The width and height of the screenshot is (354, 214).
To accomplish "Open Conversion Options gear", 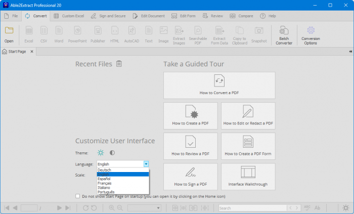I will pyautogui.click(x=311, y=33).
